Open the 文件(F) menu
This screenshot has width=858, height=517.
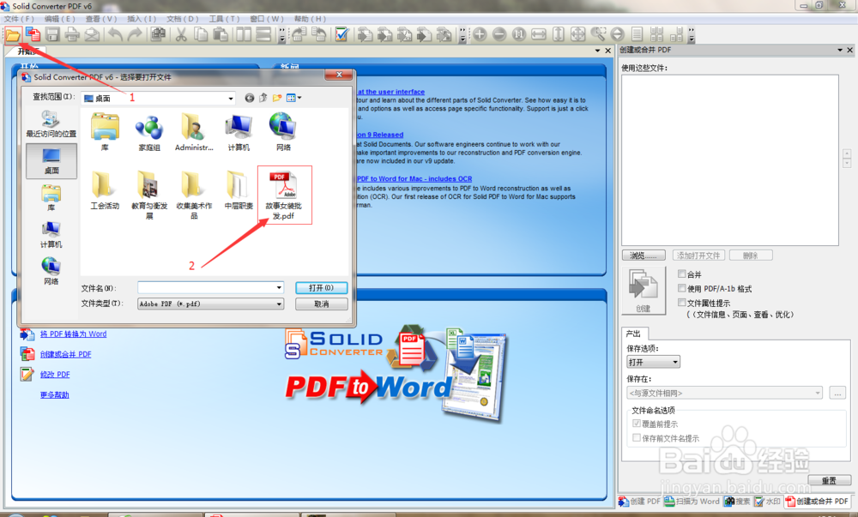pyautogui.click(x=19, y=19)
